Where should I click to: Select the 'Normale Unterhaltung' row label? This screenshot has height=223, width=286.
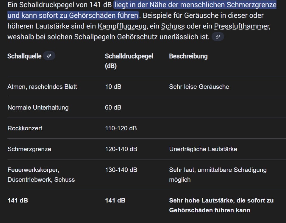pos(38,107)
